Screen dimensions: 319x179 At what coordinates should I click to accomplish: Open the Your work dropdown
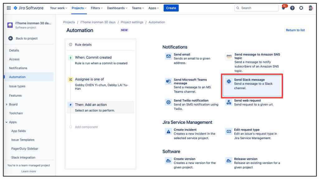click(x=59, y=8)
